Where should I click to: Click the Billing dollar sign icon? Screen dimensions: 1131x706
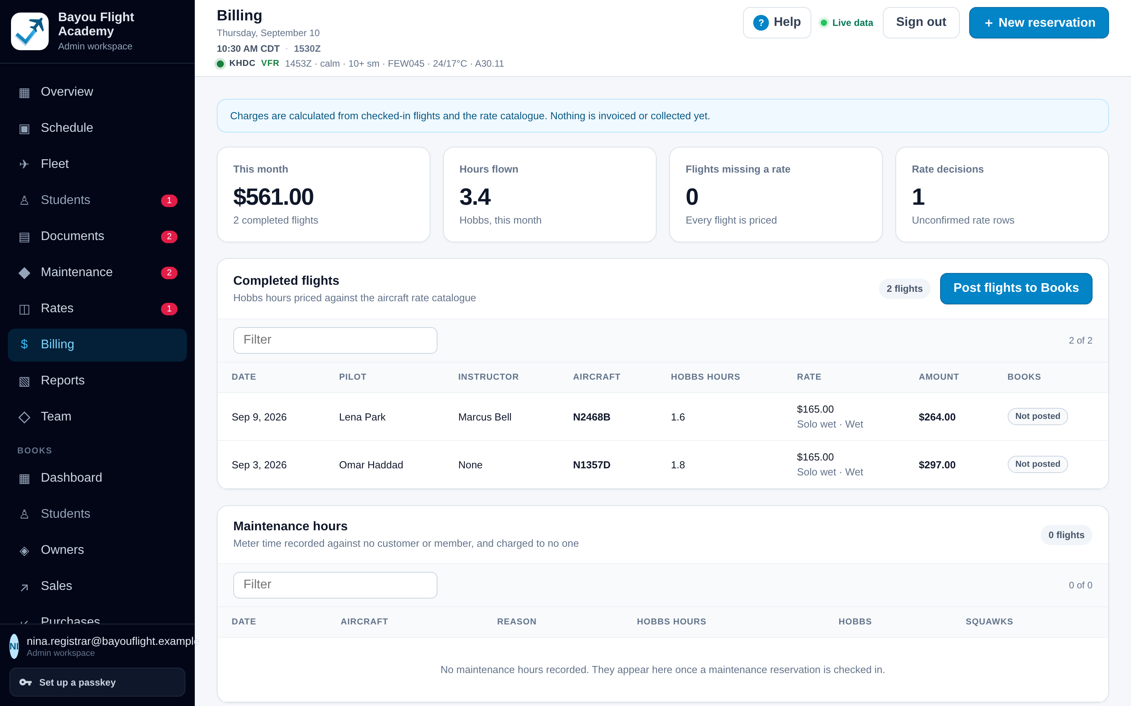pos(24,345)
